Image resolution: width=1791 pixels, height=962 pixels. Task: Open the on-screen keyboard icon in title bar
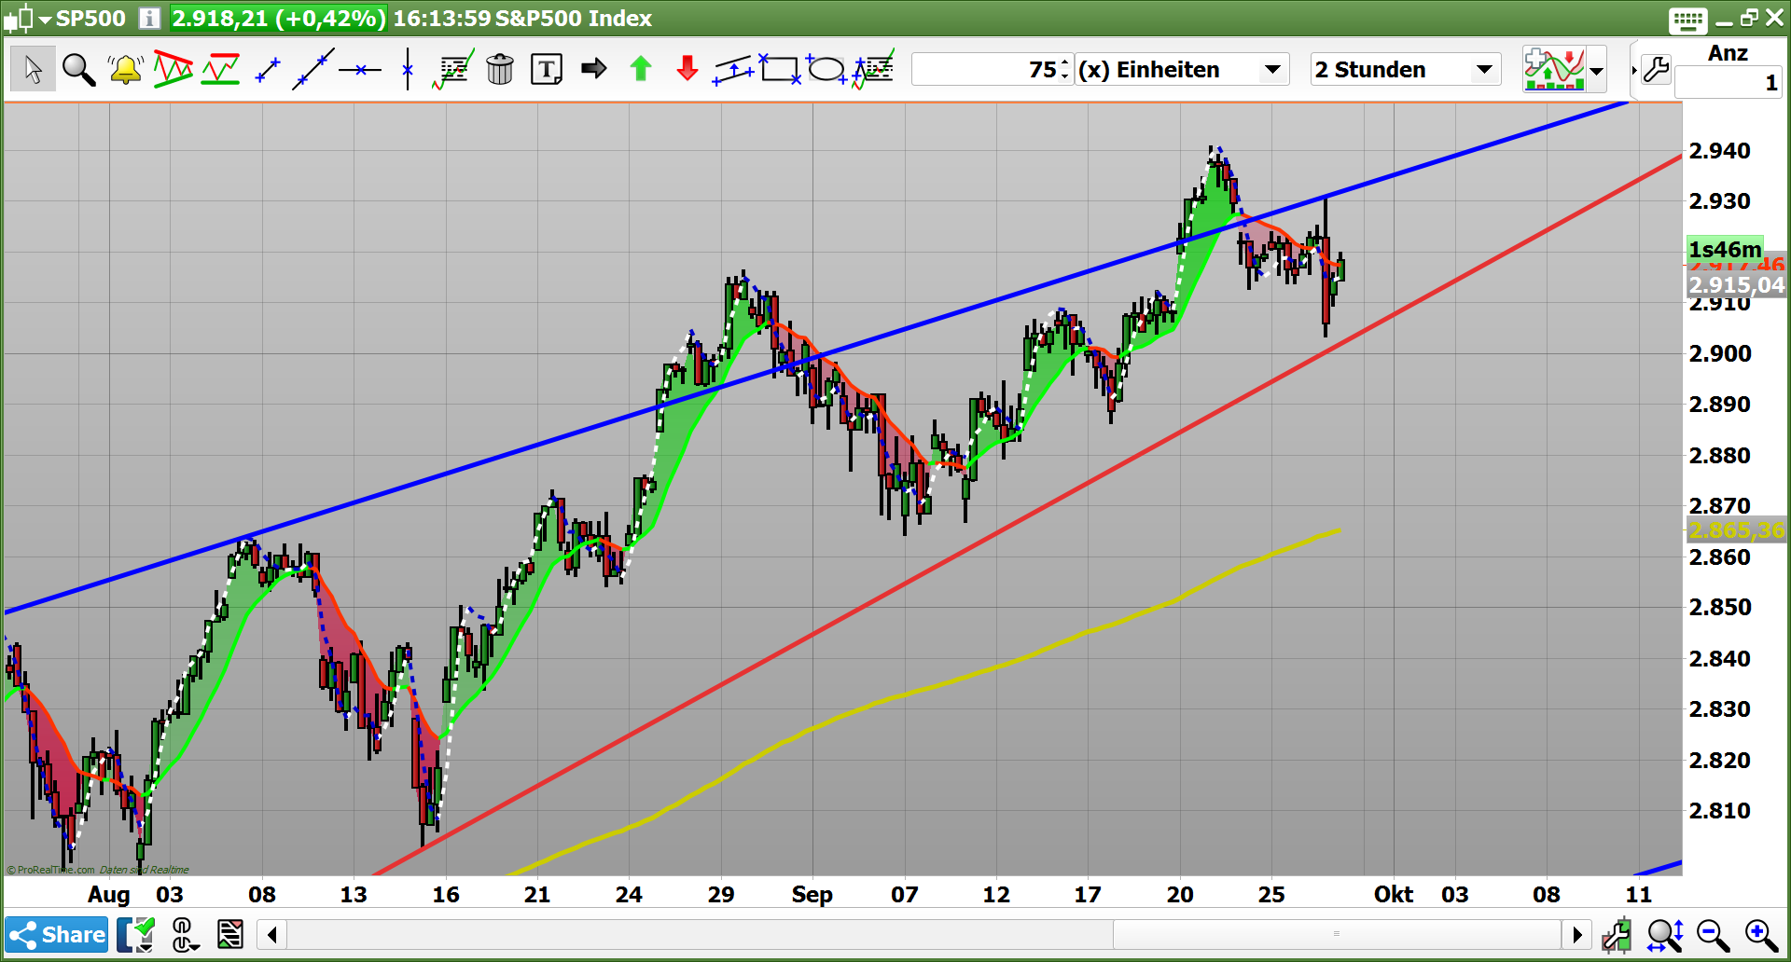pos(1688,20)
